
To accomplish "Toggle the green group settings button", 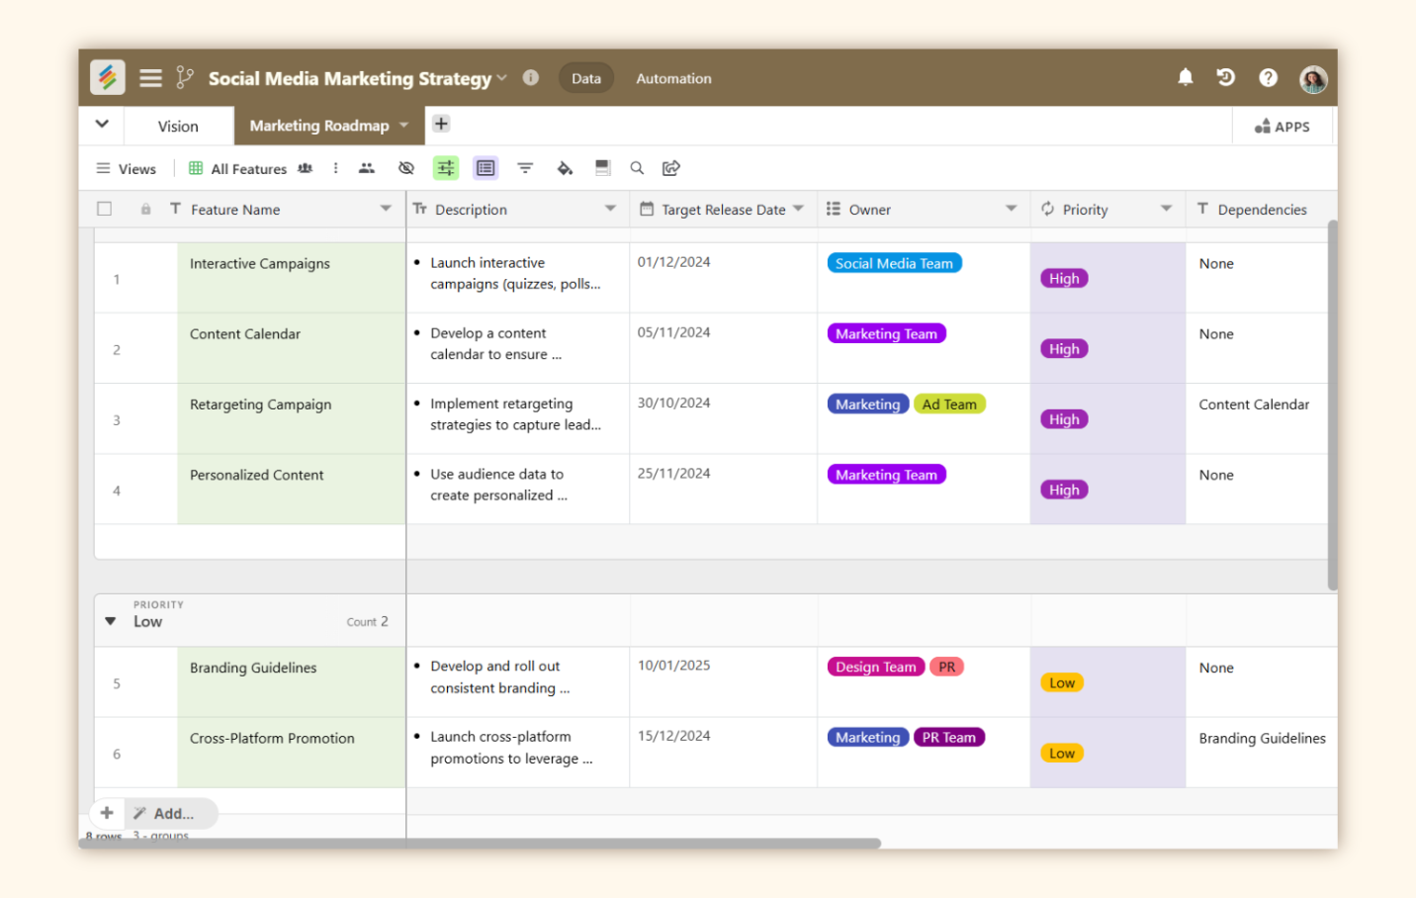I will (x=446, y=168).
